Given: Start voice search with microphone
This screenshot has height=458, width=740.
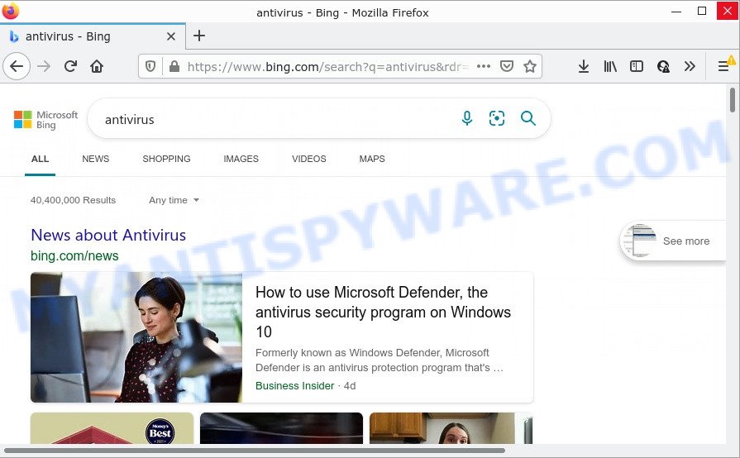Looking at the screenshot, I should pyautogui.click(x=467, y=118).
